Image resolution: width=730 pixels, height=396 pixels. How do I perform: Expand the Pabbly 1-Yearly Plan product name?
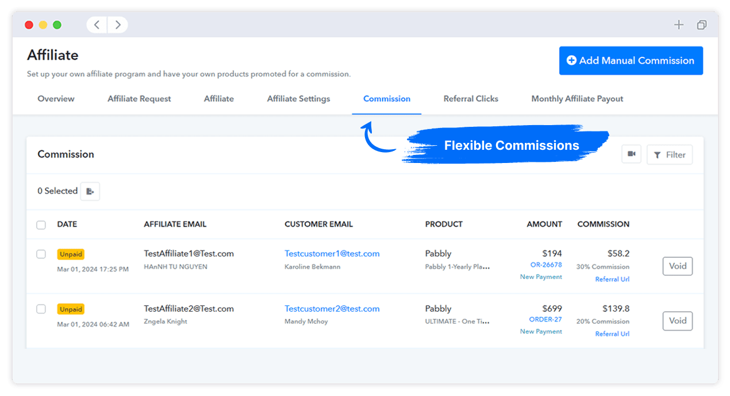tap(457, 266)
